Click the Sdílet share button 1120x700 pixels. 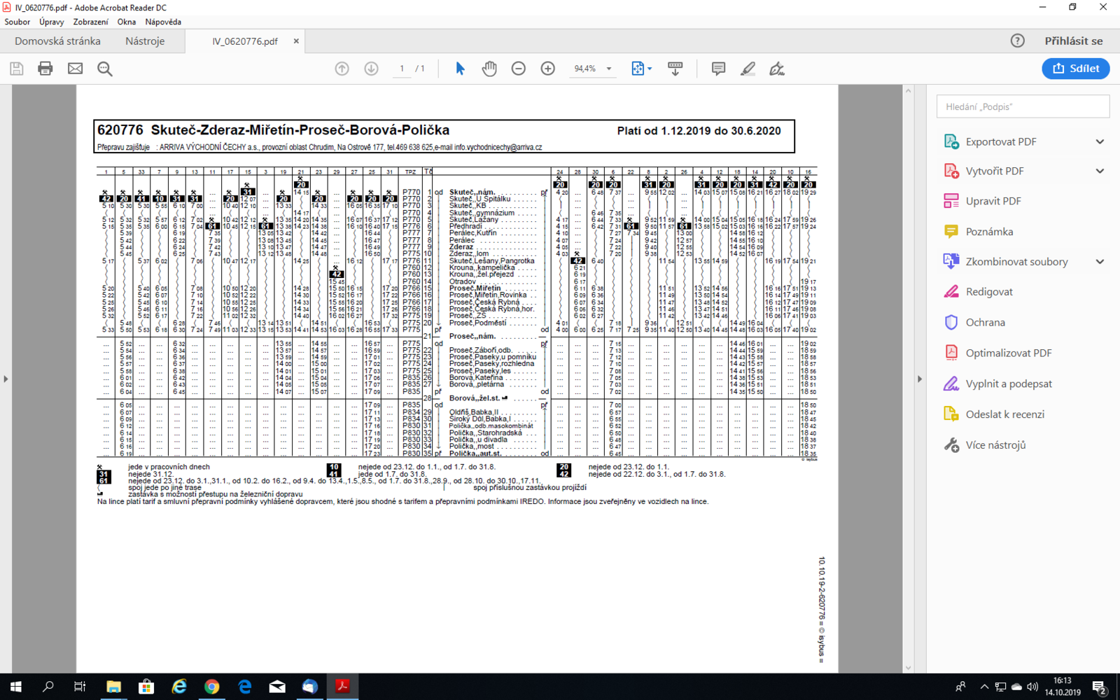[x=1075, y=69]
